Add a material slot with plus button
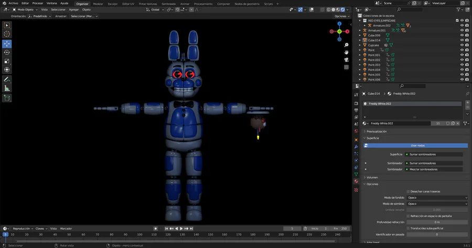472x248 pixels. [x=467, y=103]
